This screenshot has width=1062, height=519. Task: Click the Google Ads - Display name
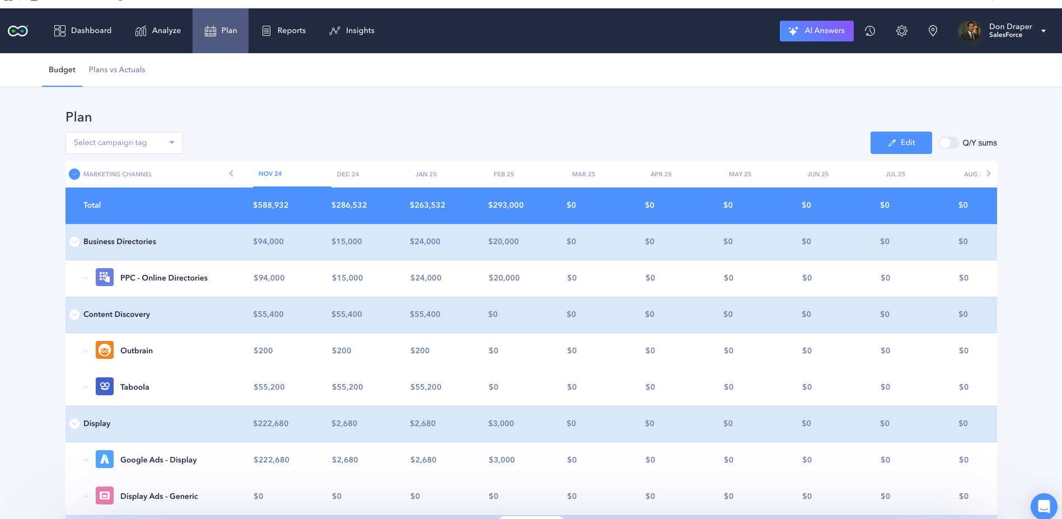tap(158, 460)
